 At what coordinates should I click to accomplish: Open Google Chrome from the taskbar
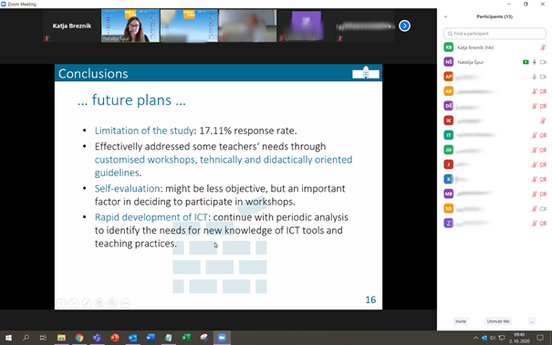pyautogui.click(x=79, y=338)
